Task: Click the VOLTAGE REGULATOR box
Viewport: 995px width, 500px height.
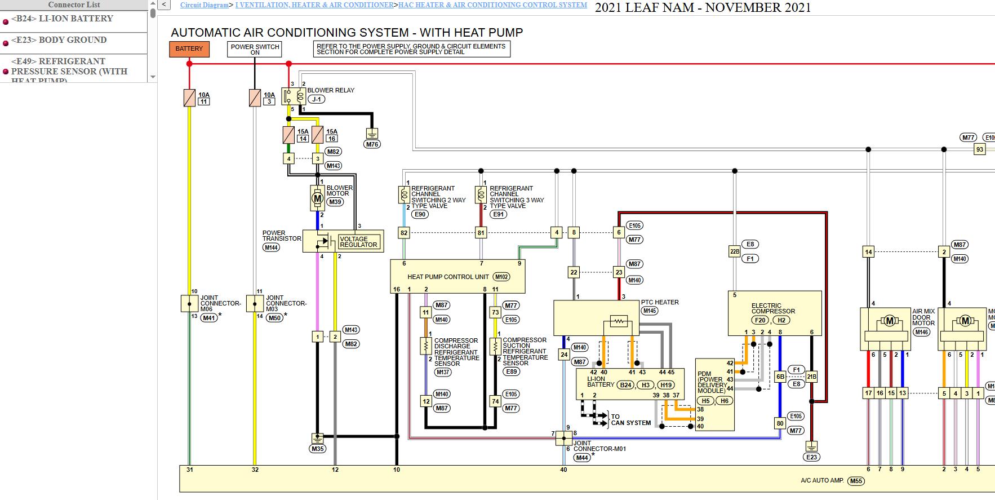Action: 359,242
